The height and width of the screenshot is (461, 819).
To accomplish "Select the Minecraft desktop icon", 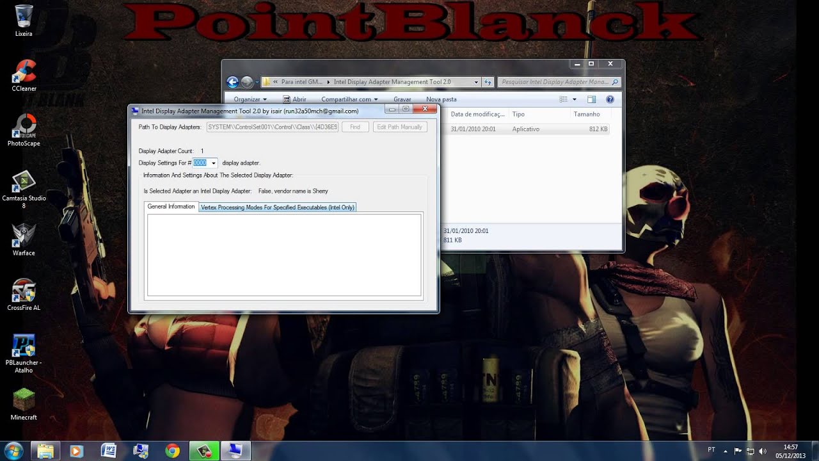I will point(24,404).
